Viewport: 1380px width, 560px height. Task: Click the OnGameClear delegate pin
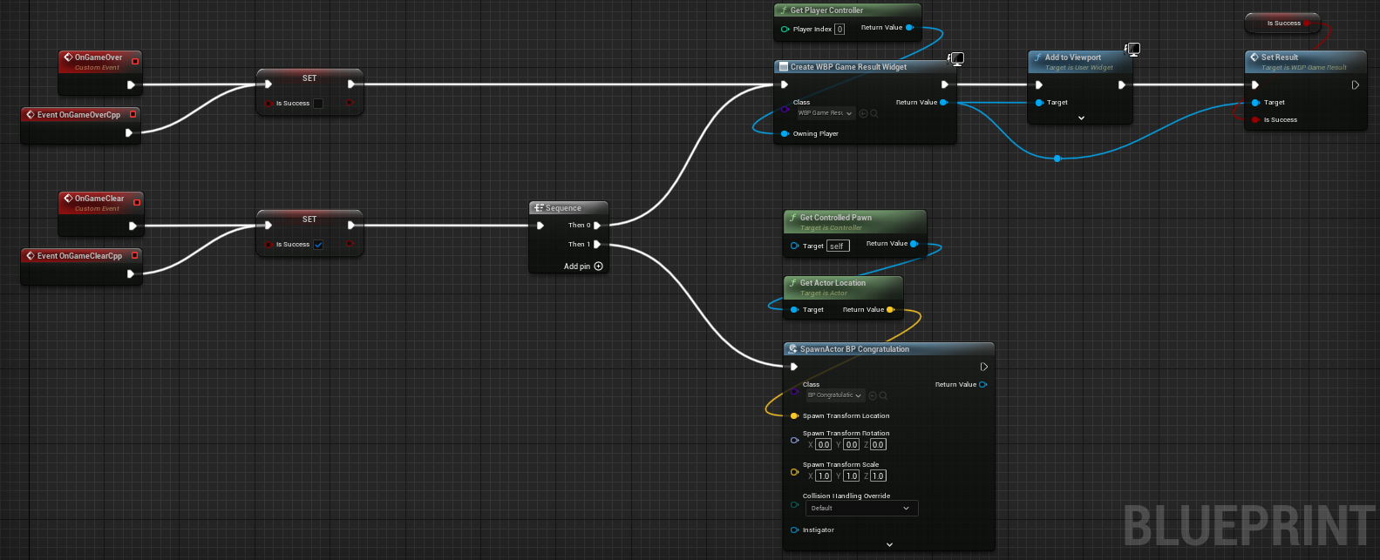pyautogui.click(x=136, y=202)
